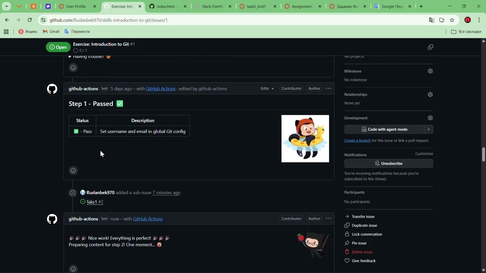Image resolution: width=486 pixels, height=273 pixels.
Task: Open Все закладки folder
Action: pos(466,31)
